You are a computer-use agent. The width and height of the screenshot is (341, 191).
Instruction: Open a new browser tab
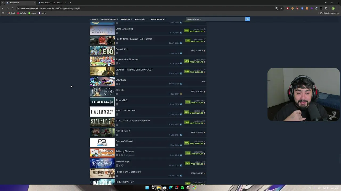(x=70, y=3)
